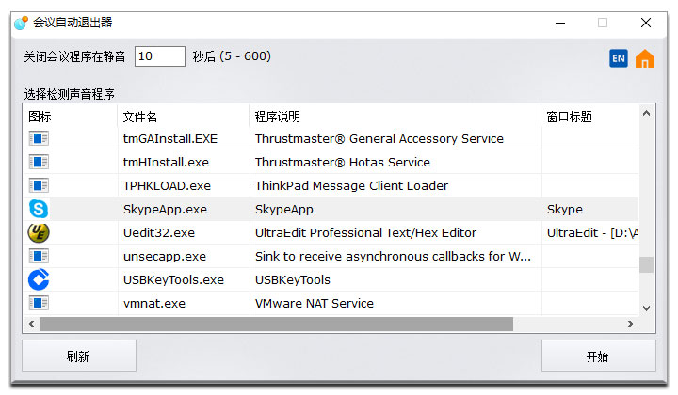Image resolution: width=678 pixels, height=395 pixels.
Task: Open the orange home page icon
Action: pyautogui.click(x=645, y=58)
